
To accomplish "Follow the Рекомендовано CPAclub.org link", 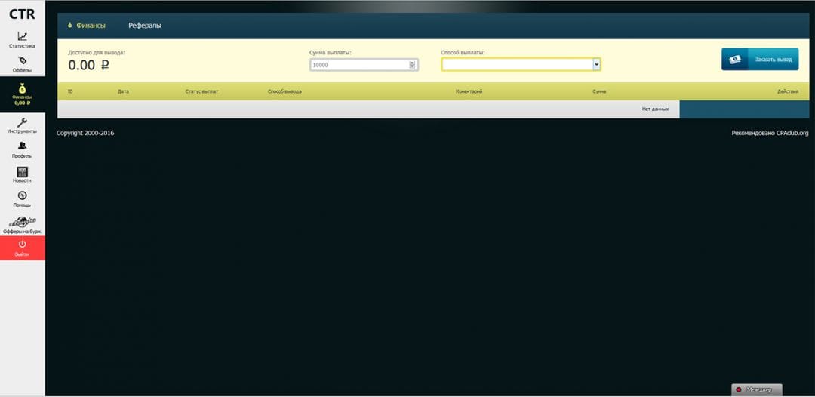I will (770, 134).
